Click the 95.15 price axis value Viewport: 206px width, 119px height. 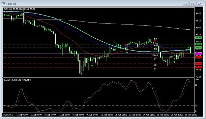pyautogui.click(x=198, y=20)
